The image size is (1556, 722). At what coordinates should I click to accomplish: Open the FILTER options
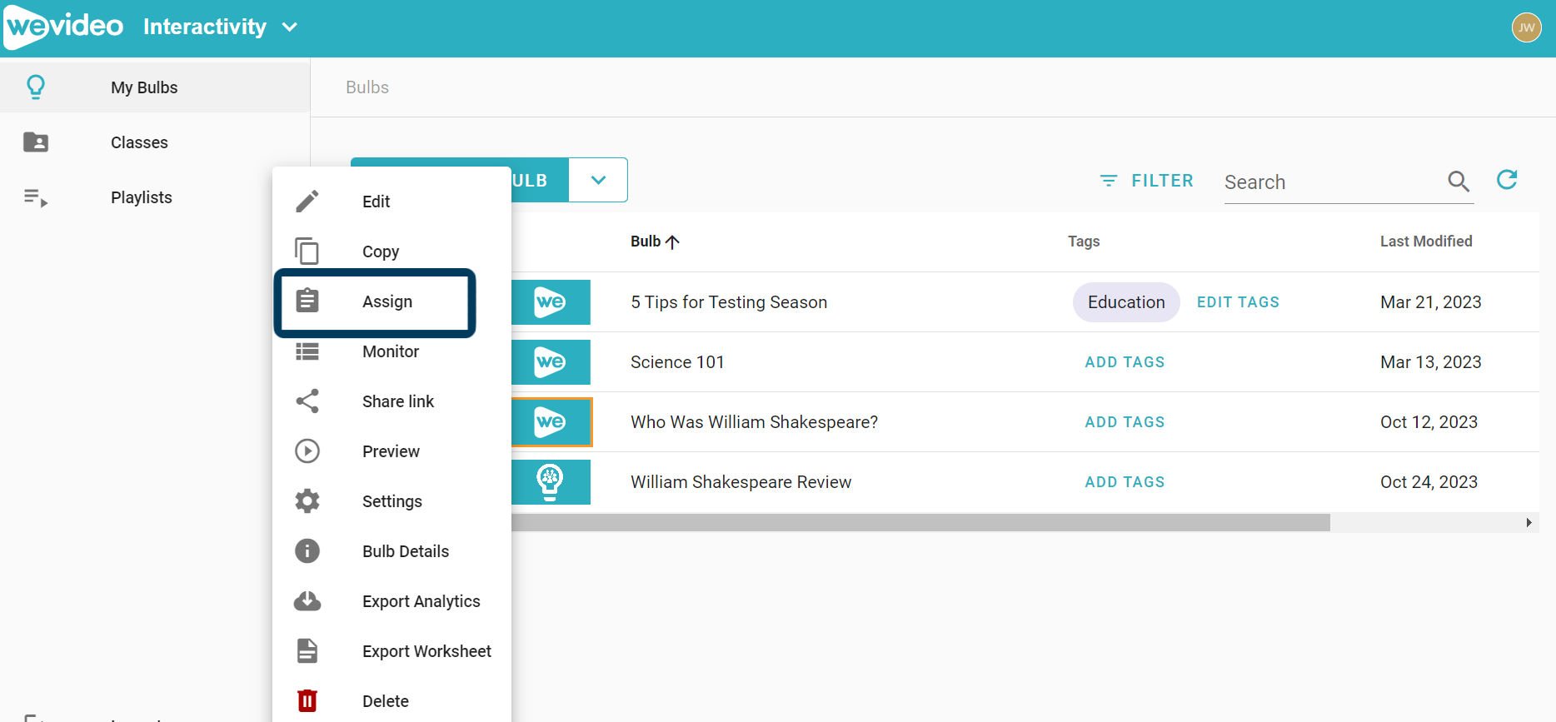(1146, 181)
